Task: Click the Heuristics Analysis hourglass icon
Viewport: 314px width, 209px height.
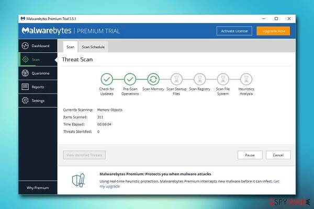Action: tap(246, 79)
